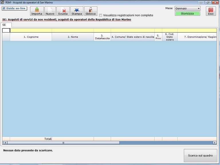Screen dimensions: 220x165
Task: Click the Totali row label
Action: pos(48,139)
